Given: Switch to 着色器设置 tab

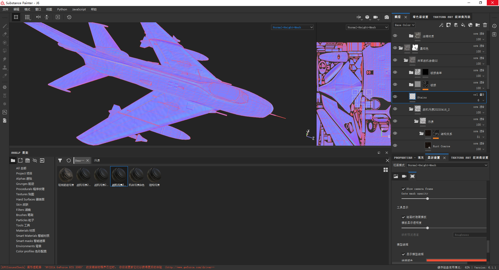Looking at the screenshot, I should [420, 17].
